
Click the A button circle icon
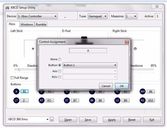16,91
